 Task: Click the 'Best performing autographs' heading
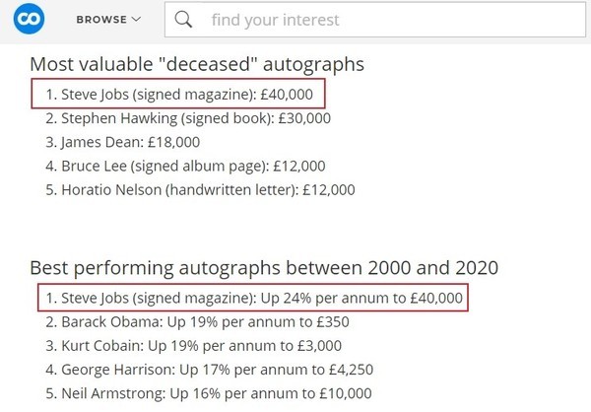(264, 268)
